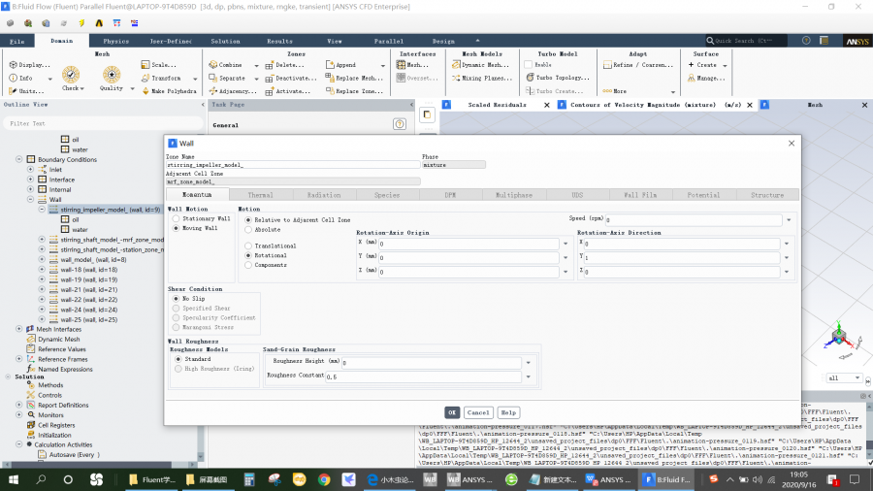Click the mesh Check icon
Screen dimensions: 873x491
[71, 76]
